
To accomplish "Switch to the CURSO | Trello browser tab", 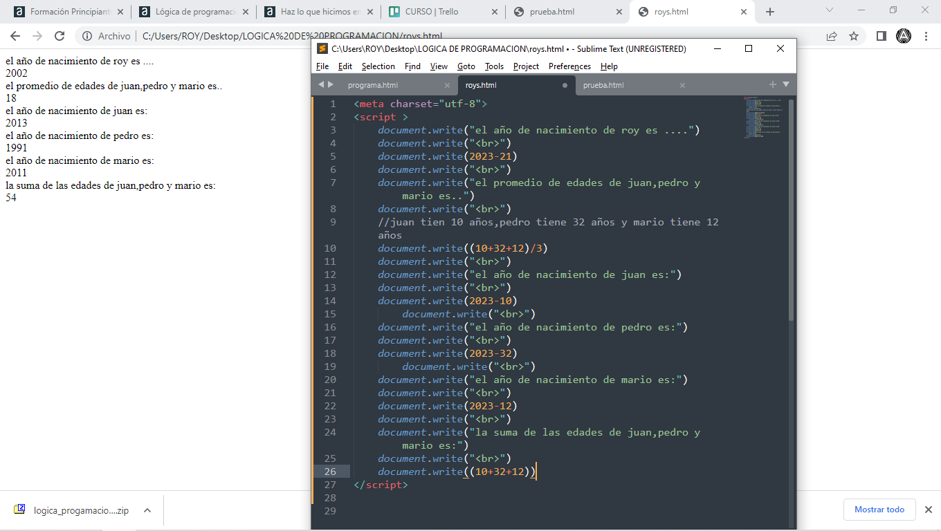I will (432, 12).
